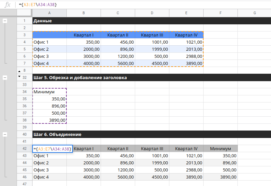Click the select-all corner box
271x186 pixels.
[x=24, y=13]
